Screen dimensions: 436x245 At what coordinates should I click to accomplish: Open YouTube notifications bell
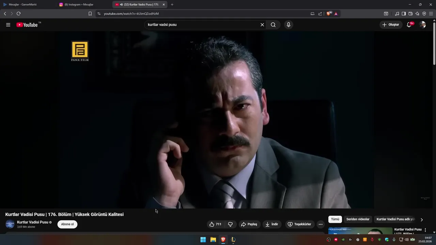click(x=409, y=25)
